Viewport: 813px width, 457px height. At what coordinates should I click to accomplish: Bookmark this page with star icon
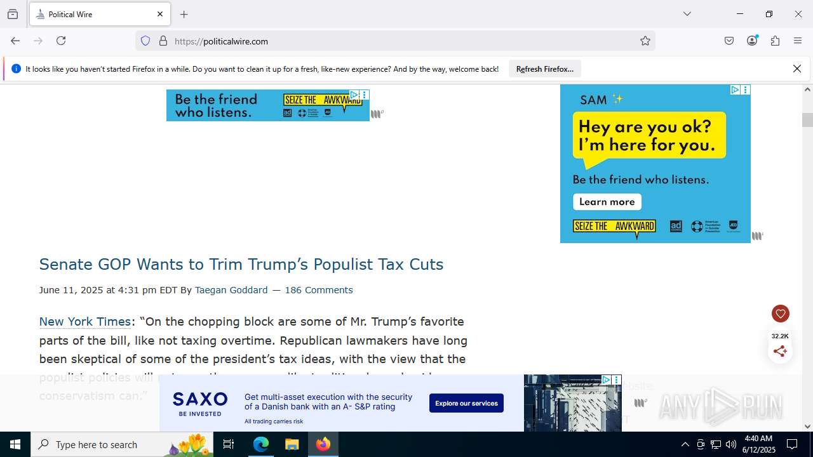tap(645, 41)
